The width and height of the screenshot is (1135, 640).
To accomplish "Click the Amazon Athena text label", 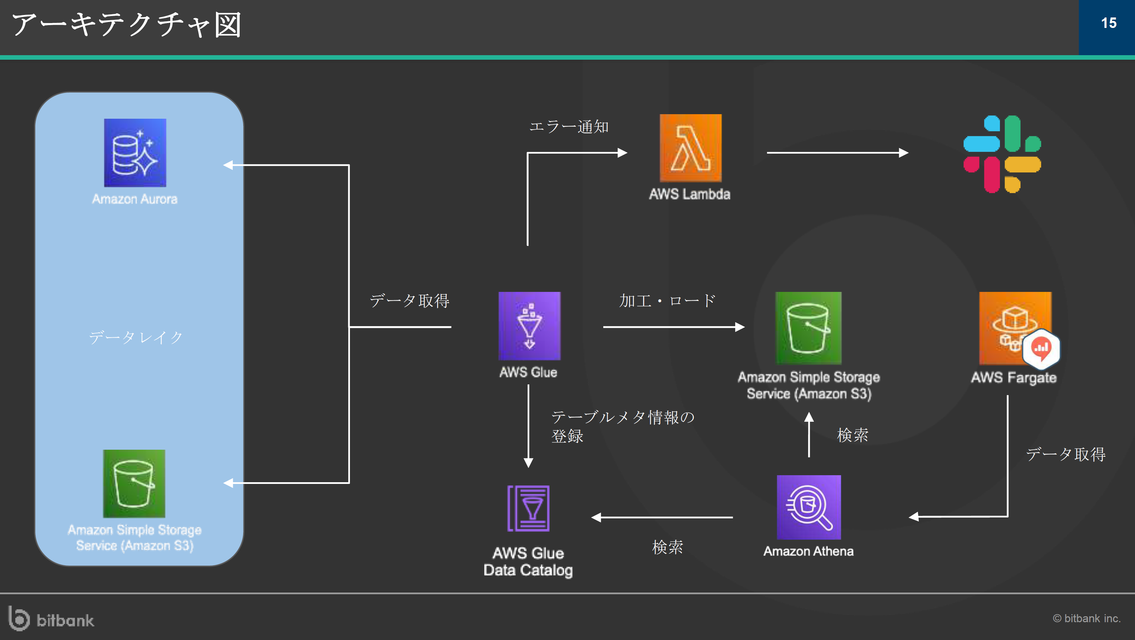I will click(808, 551).
